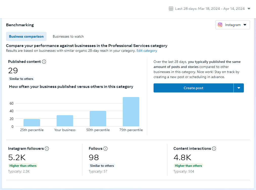The image size is (256, 190).
Task: Click the Last 28 days date text
Action: tap(210, 9)
